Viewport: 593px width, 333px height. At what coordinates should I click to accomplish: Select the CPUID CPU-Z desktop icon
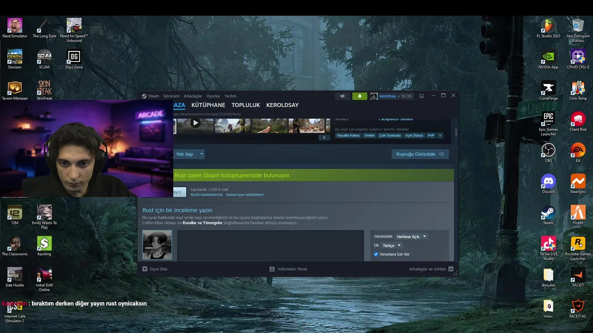578,59
